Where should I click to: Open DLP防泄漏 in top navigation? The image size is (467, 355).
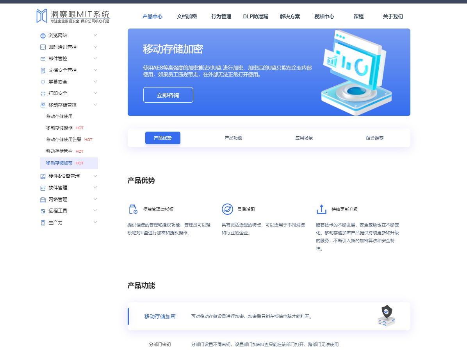[x=255, y=17]
